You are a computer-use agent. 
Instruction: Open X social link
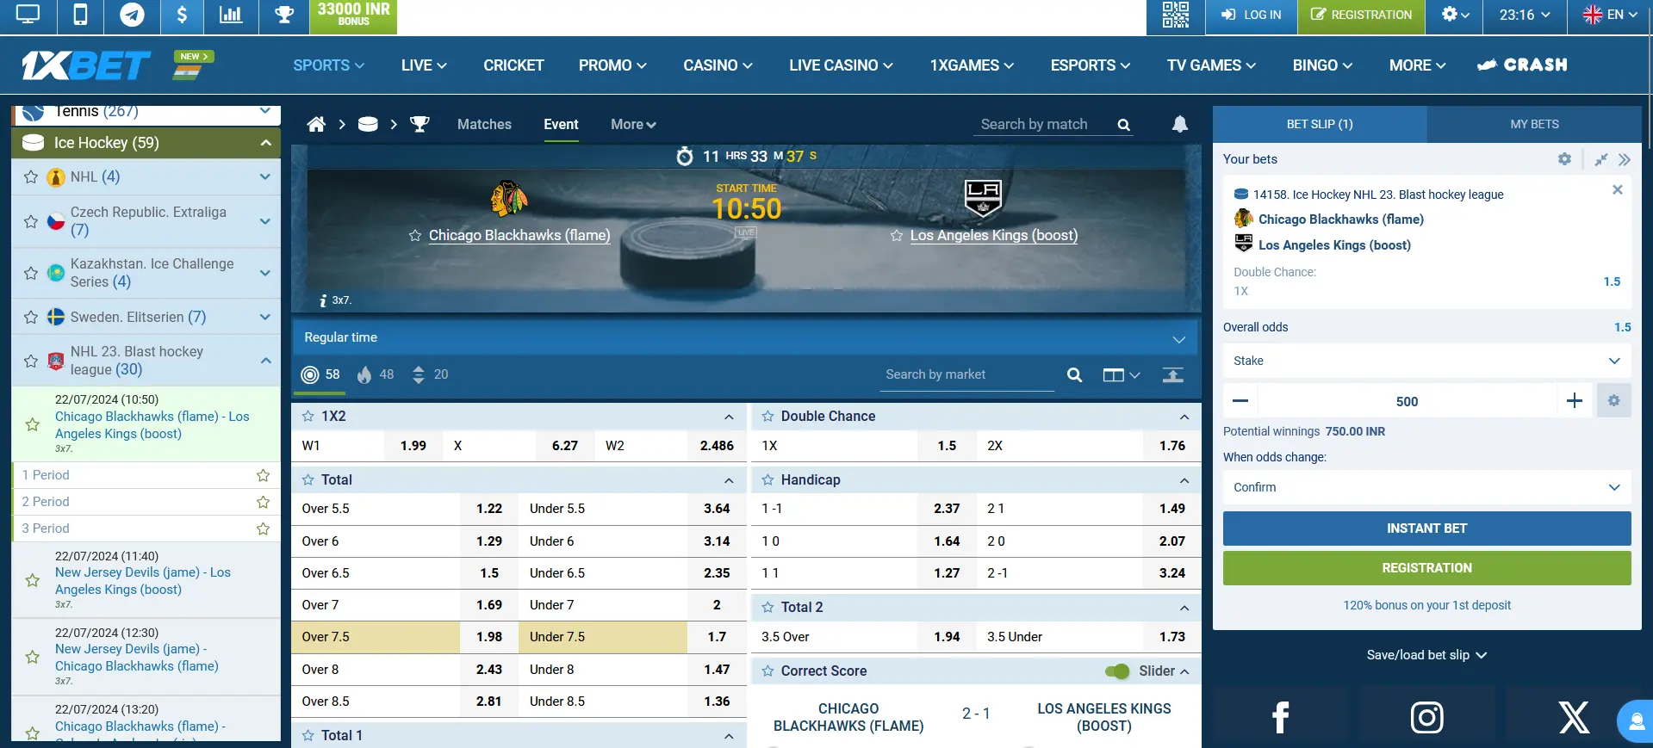(1574, 717)
